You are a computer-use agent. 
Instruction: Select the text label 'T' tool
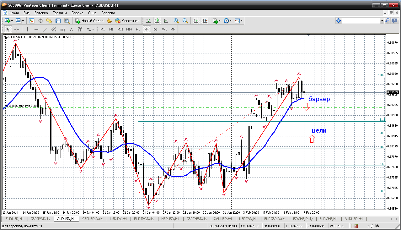pos(80,29)
